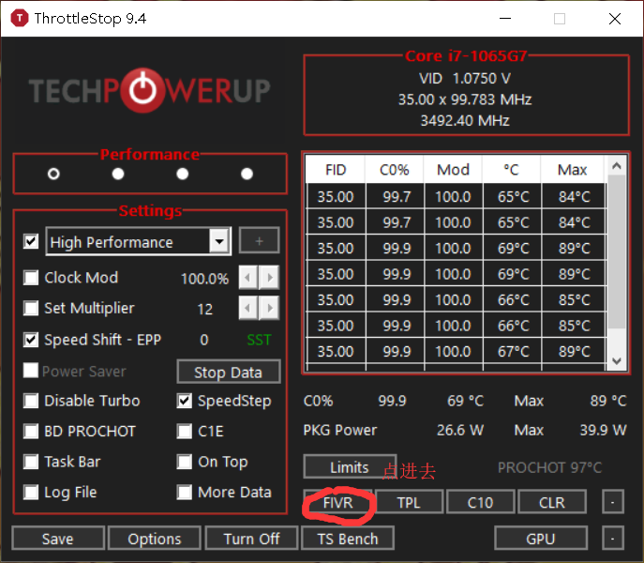
Task: Launch TS Bench benchmark
Action: click(348, 539)
